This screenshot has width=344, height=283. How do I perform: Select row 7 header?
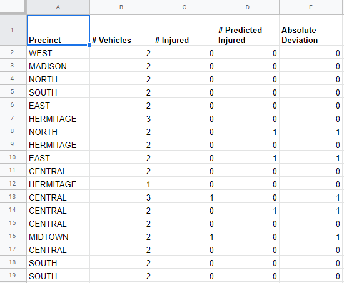13,118
